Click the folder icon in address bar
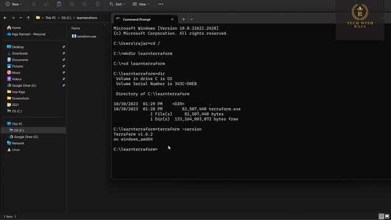The height and width of the screenshot is (220, 391). tap(38, 18)
